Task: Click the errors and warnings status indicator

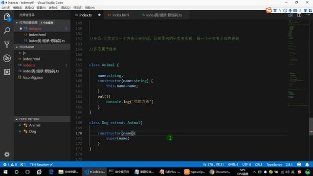Action: [10, 164]
